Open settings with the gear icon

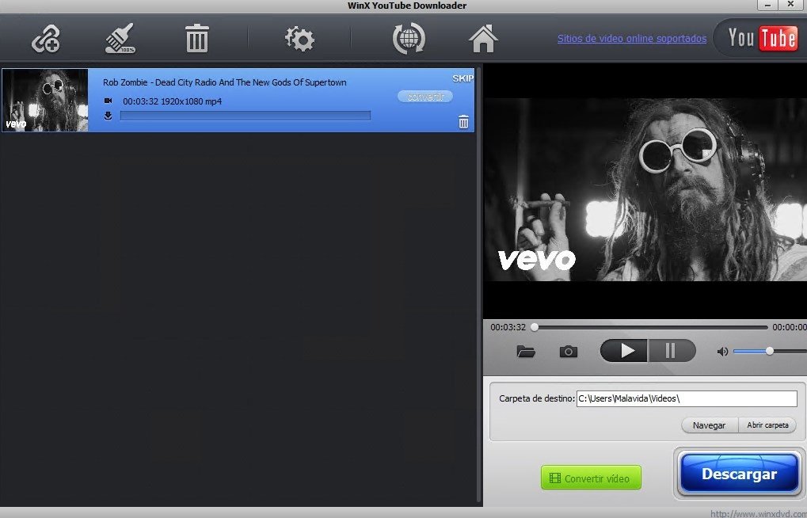(299, 39)
